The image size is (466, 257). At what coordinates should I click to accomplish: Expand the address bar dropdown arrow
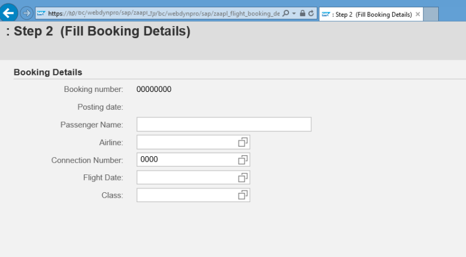[293, 14]
